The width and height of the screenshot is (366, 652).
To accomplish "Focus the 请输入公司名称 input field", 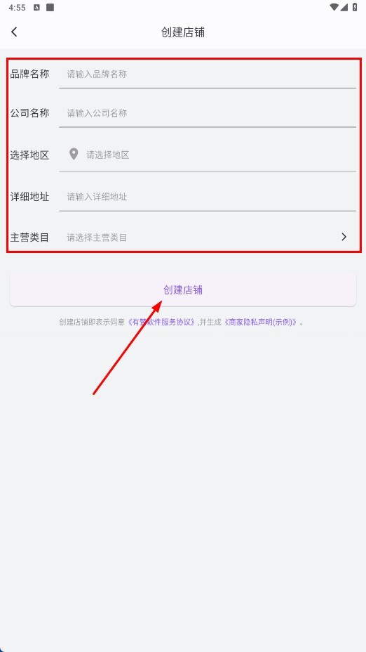I will coord(208,113).
